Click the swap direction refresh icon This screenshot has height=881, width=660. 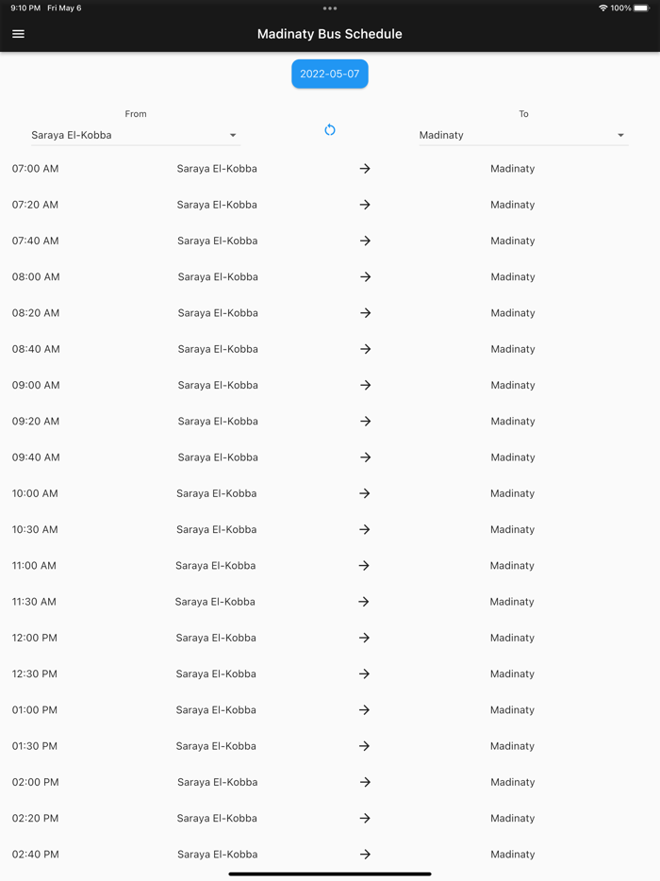click(330, 129)
